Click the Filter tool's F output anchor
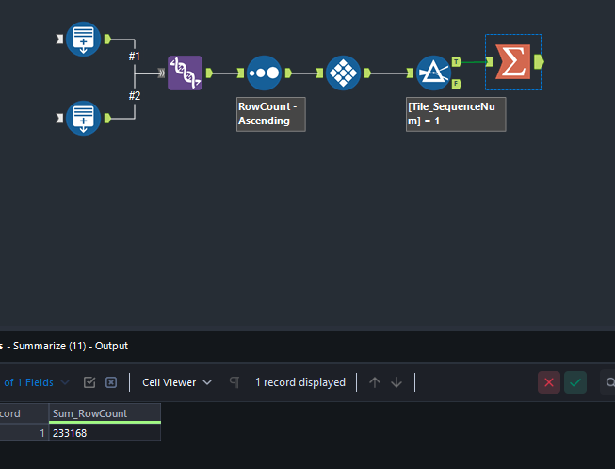Viewport: 615px width, 469px height. 456,84
